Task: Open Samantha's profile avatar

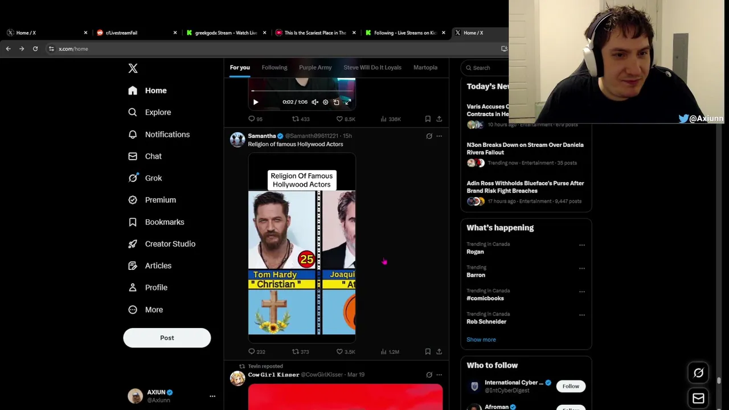Action: (237, 140)
